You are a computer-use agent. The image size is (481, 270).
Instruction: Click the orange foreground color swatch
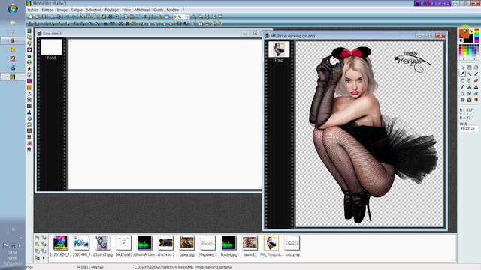tap(464, 33)
